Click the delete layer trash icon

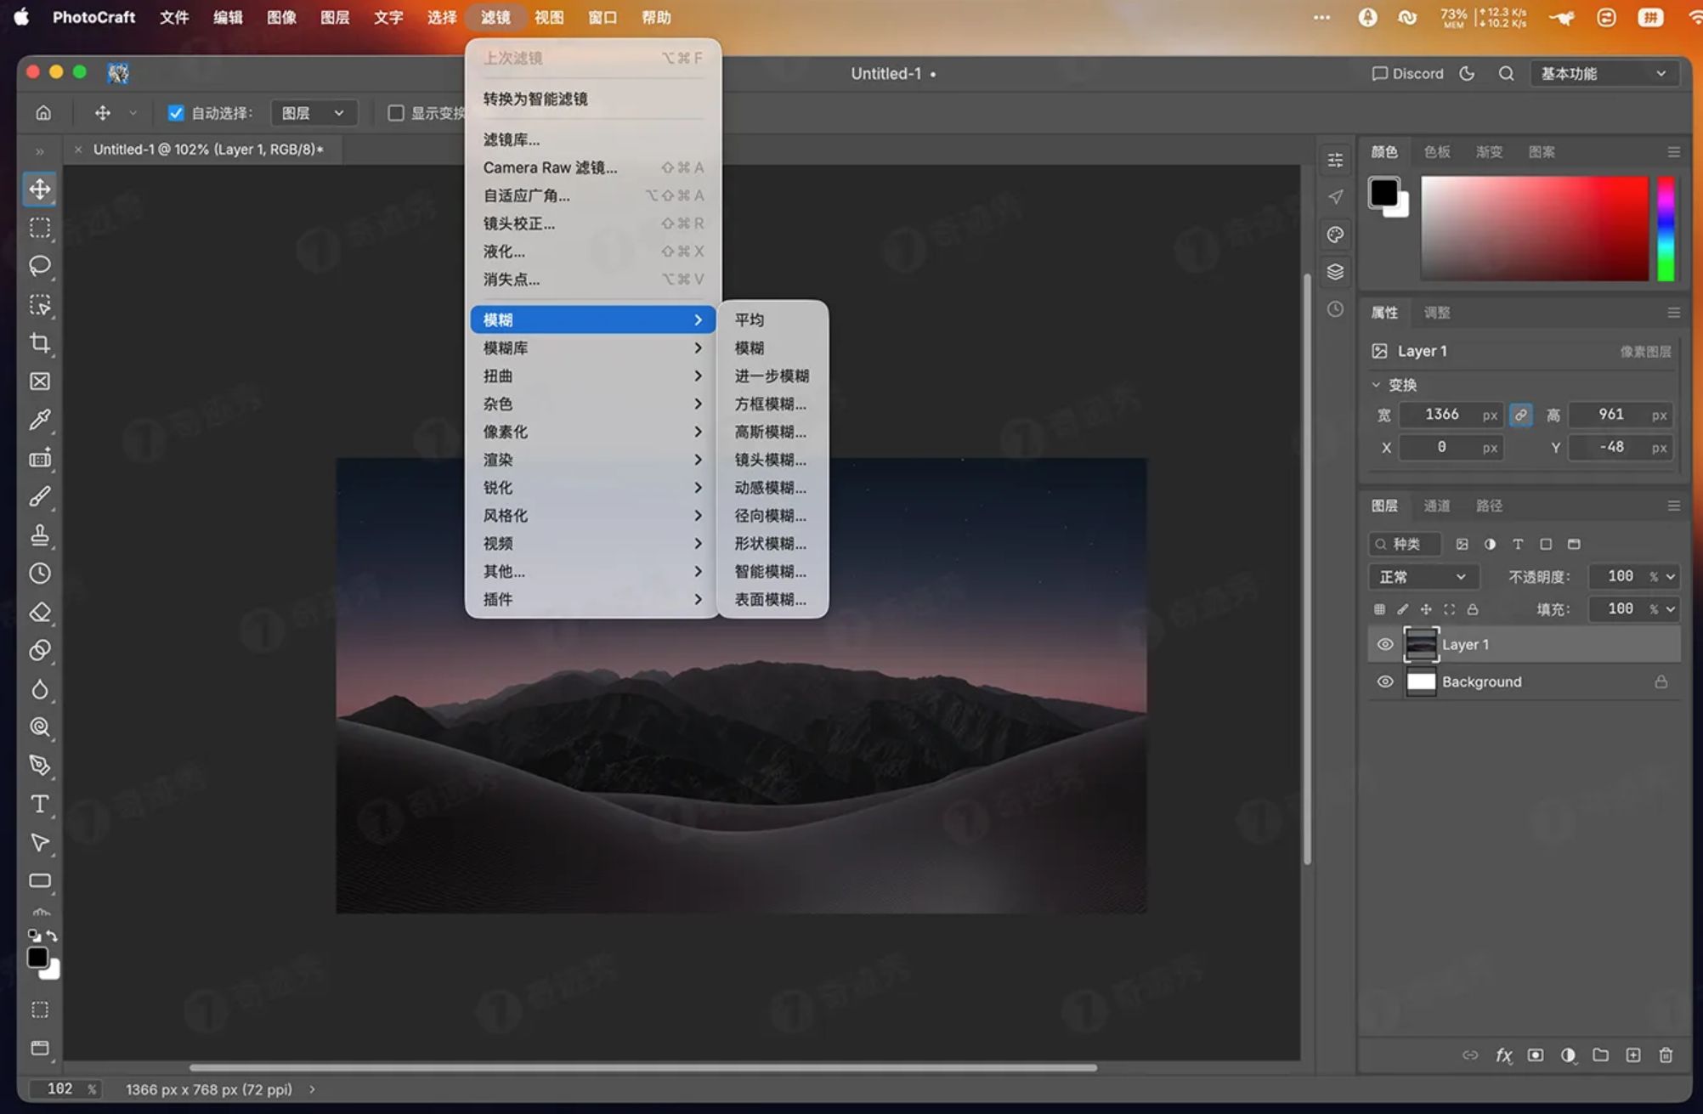click(x=1666, y=1055)
